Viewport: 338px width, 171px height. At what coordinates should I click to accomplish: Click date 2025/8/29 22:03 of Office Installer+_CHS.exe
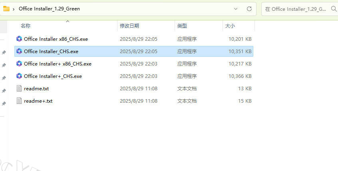[139, 76]
